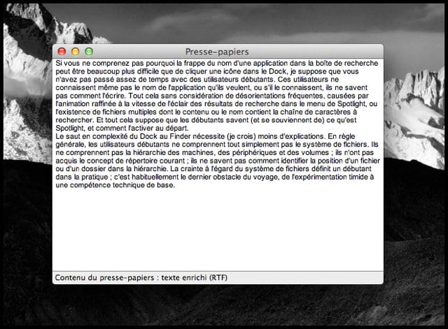This screenshot has height=329, width=448.
Task: Click line starting "connaissent même pas le nom"
Action: [211, 87]
